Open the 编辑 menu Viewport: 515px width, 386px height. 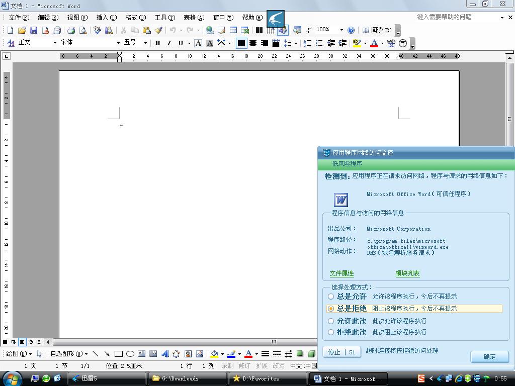coord(48,18)
